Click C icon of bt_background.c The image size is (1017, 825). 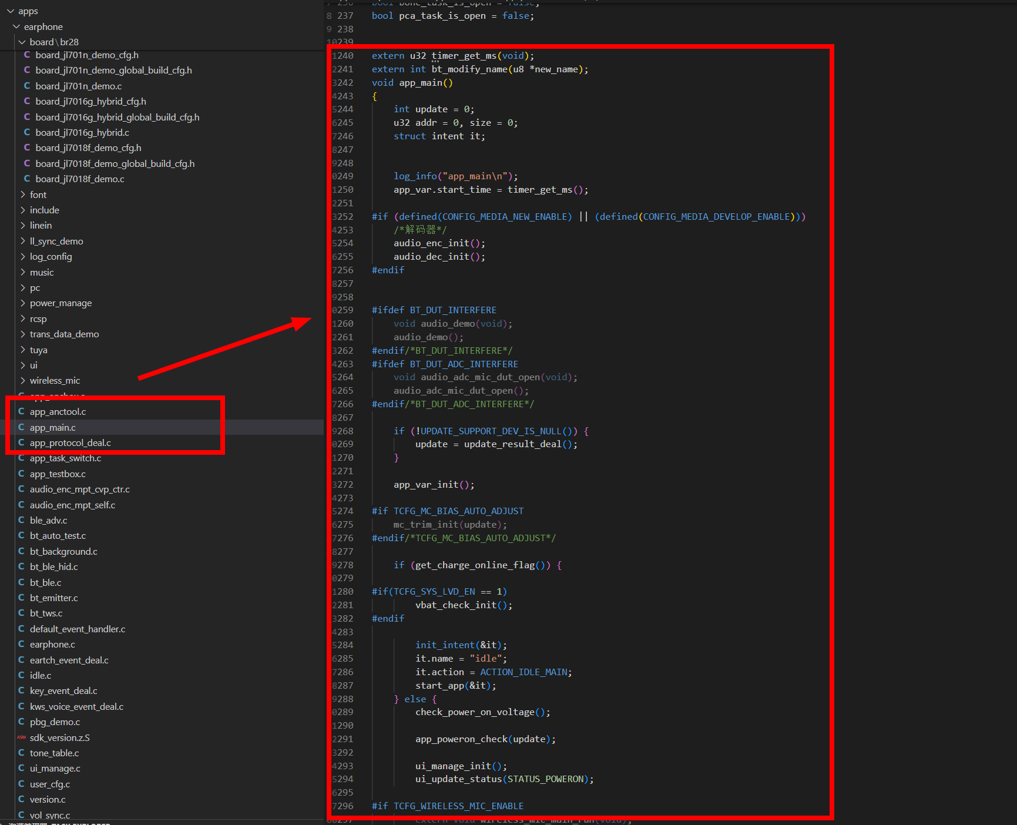pos(21,551)
